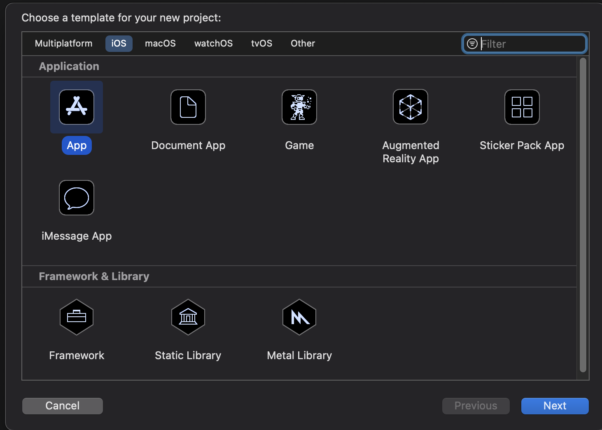This screenshot has height=430, width=602.
Task: Click the filter icon in the search field
Action: 472,44
